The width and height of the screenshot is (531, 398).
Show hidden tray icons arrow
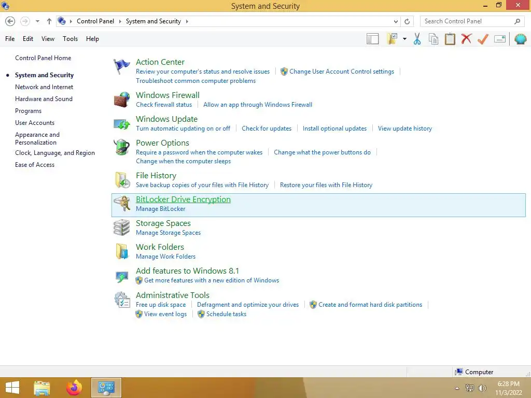coord(457,388)
